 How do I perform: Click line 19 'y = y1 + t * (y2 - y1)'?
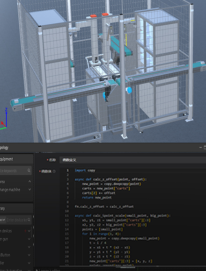pos(110,252)
